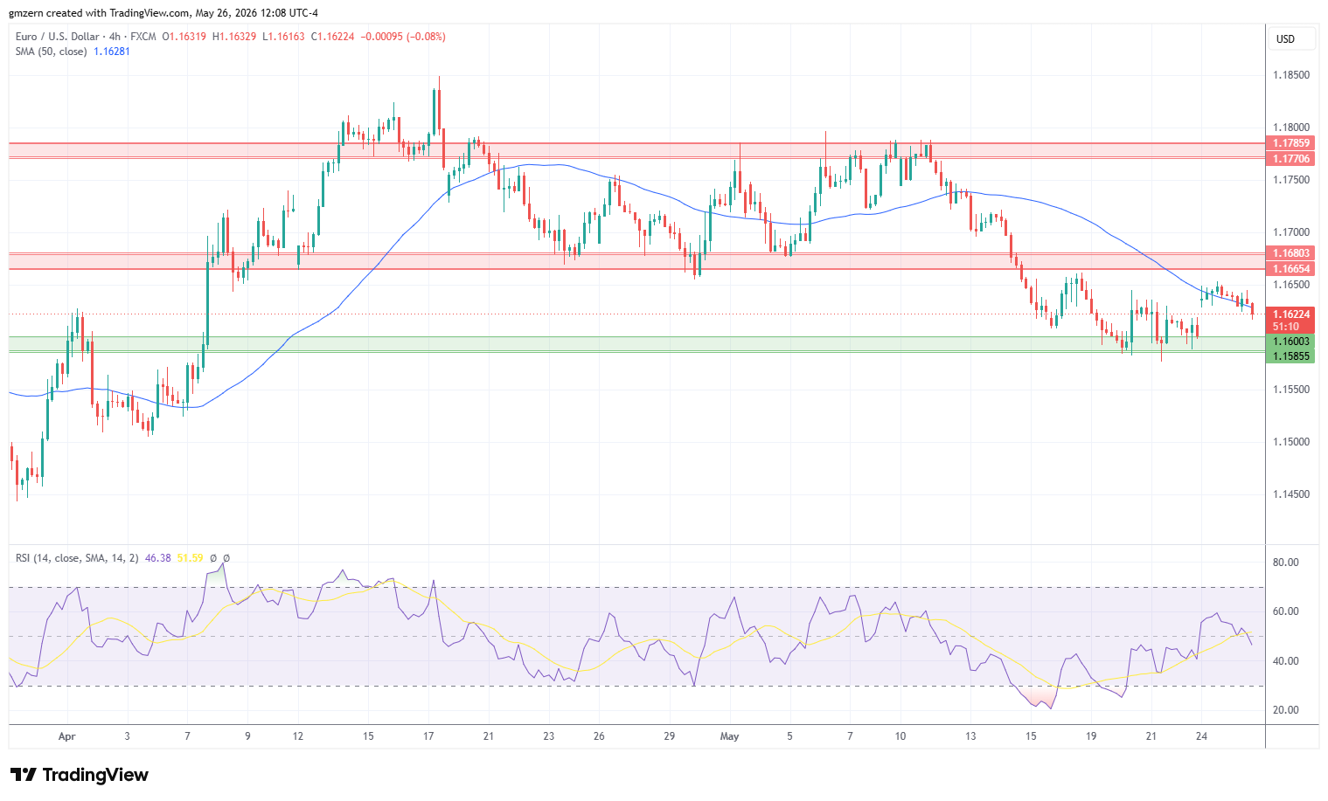1328x801 pixels.
Task: Click the 51:10 candle countdown label
Action: (x=1286, y=327)
